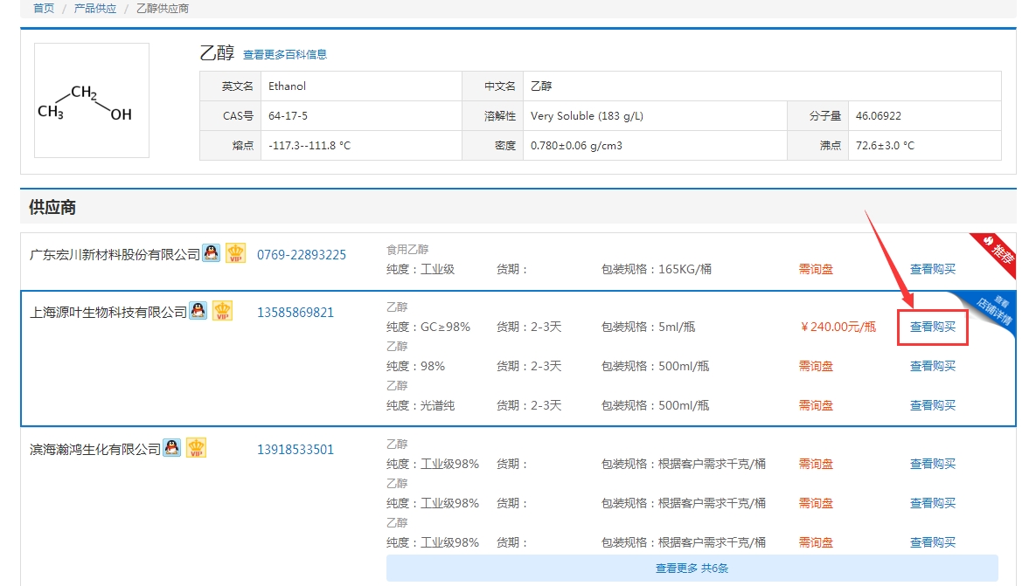Open the 产品供应 breadcrumb link
This screenshot has height=586, width=1036.
pos(94,8)
